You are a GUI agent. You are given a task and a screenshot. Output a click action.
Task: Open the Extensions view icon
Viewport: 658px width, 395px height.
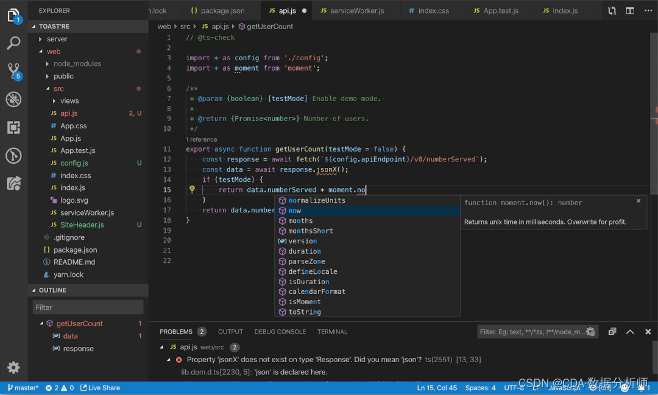pyautogui.click(x=13, y=127)
